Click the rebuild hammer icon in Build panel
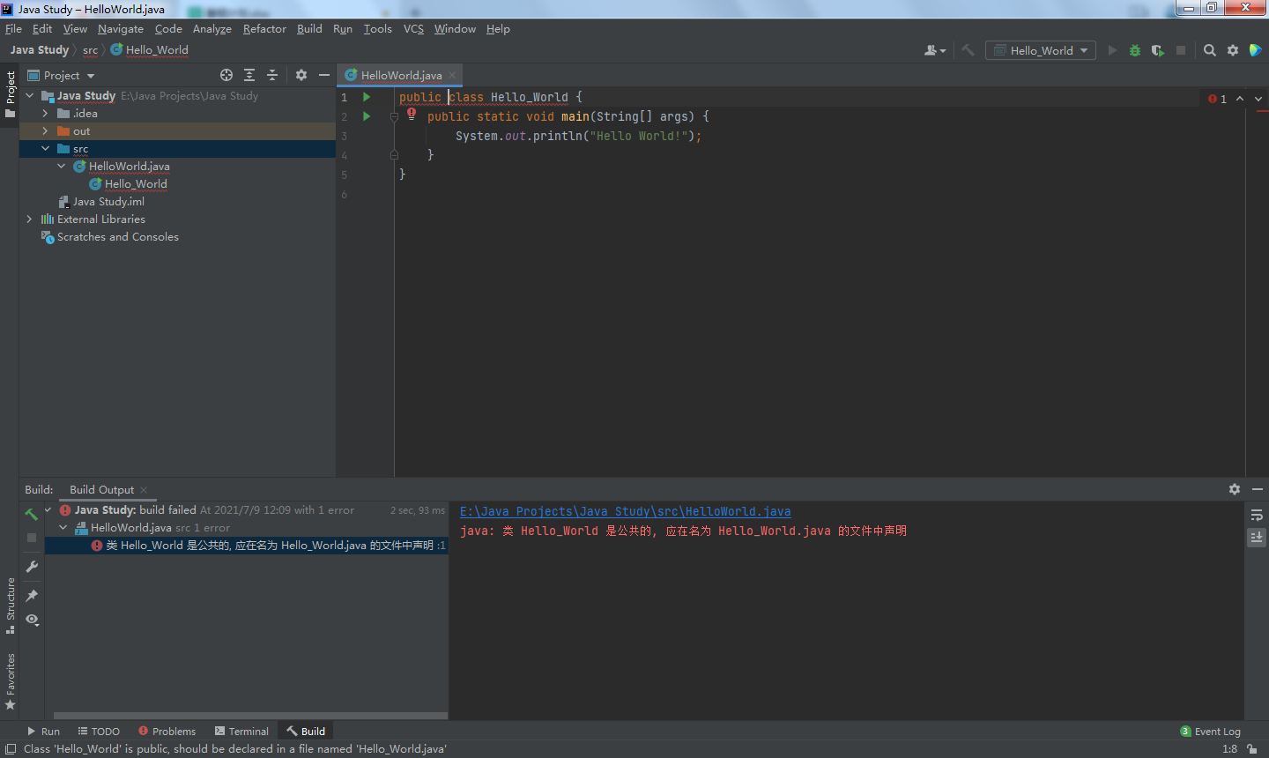The height and width of the screenshot is (758, 1269). point(32,514)
